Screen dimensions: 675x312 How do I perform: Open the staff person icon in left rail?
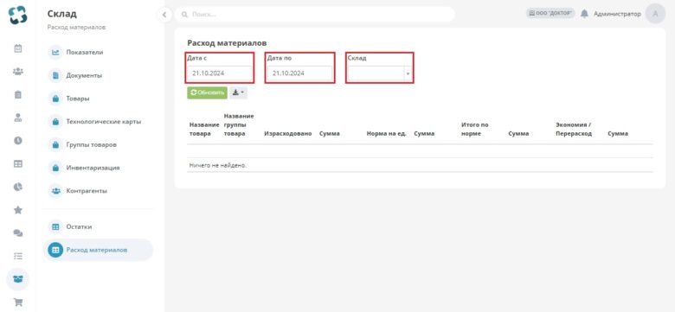[17, 118]
